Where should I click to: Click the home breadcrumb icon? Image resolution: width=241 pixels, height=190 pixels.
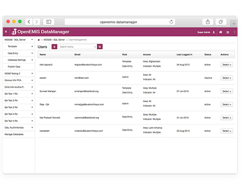pyautogui.click(x=39, y=40)
